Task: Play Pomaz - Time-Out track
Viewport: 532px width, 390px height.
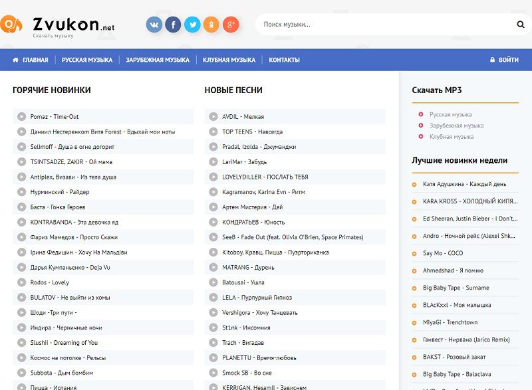Action: point(22,117)
